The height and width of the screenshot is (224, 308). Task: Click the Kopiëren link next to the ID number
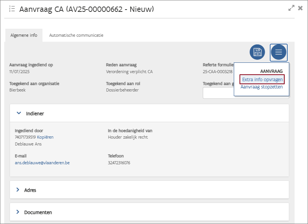pyautogui.click(x=45, y=137)
